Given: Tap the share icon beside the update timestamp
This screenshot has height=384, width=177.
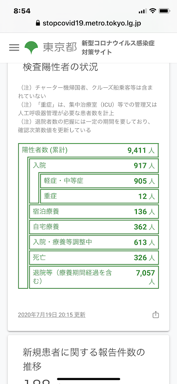Looking at the screenshot, I should [156, 315].
